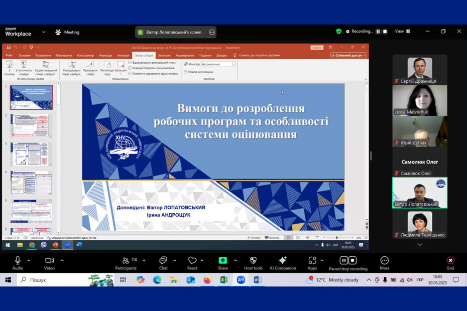Click the Репетиція часу ribbon button
Screen dimensions: 467x311
[107, 68]
